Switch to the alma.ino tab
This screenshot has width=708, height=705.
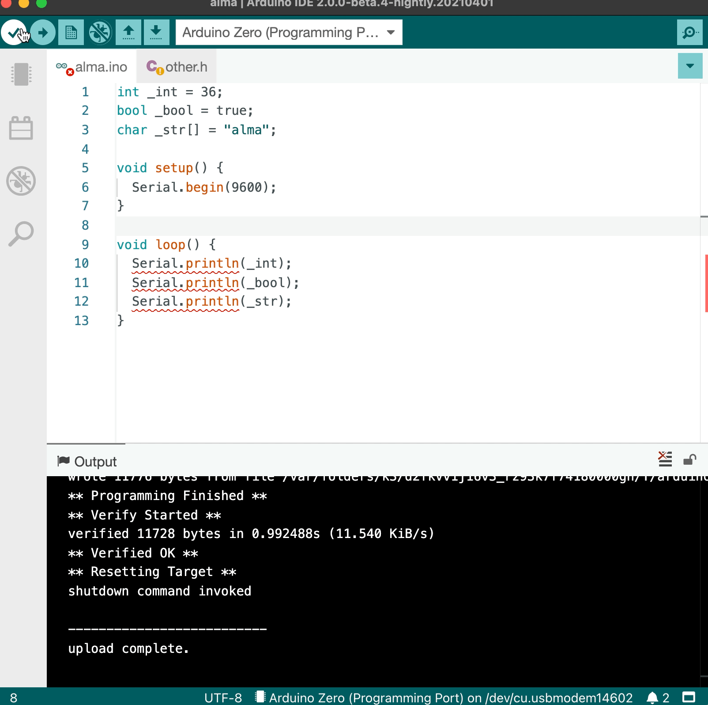[92, 67]
